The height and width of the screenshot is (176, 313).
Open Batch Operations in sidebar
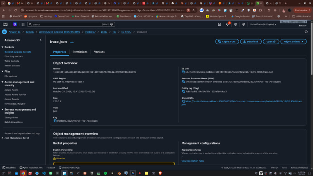tap(13, 122)
